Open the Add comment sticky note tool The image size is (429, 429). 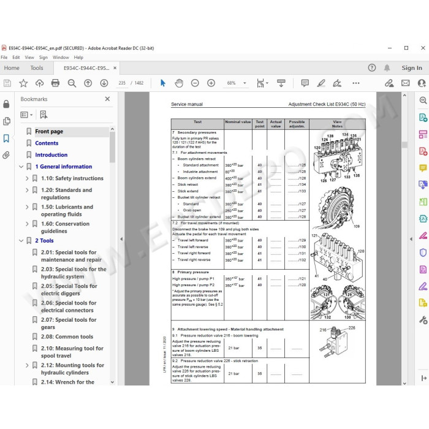point(305,83)
